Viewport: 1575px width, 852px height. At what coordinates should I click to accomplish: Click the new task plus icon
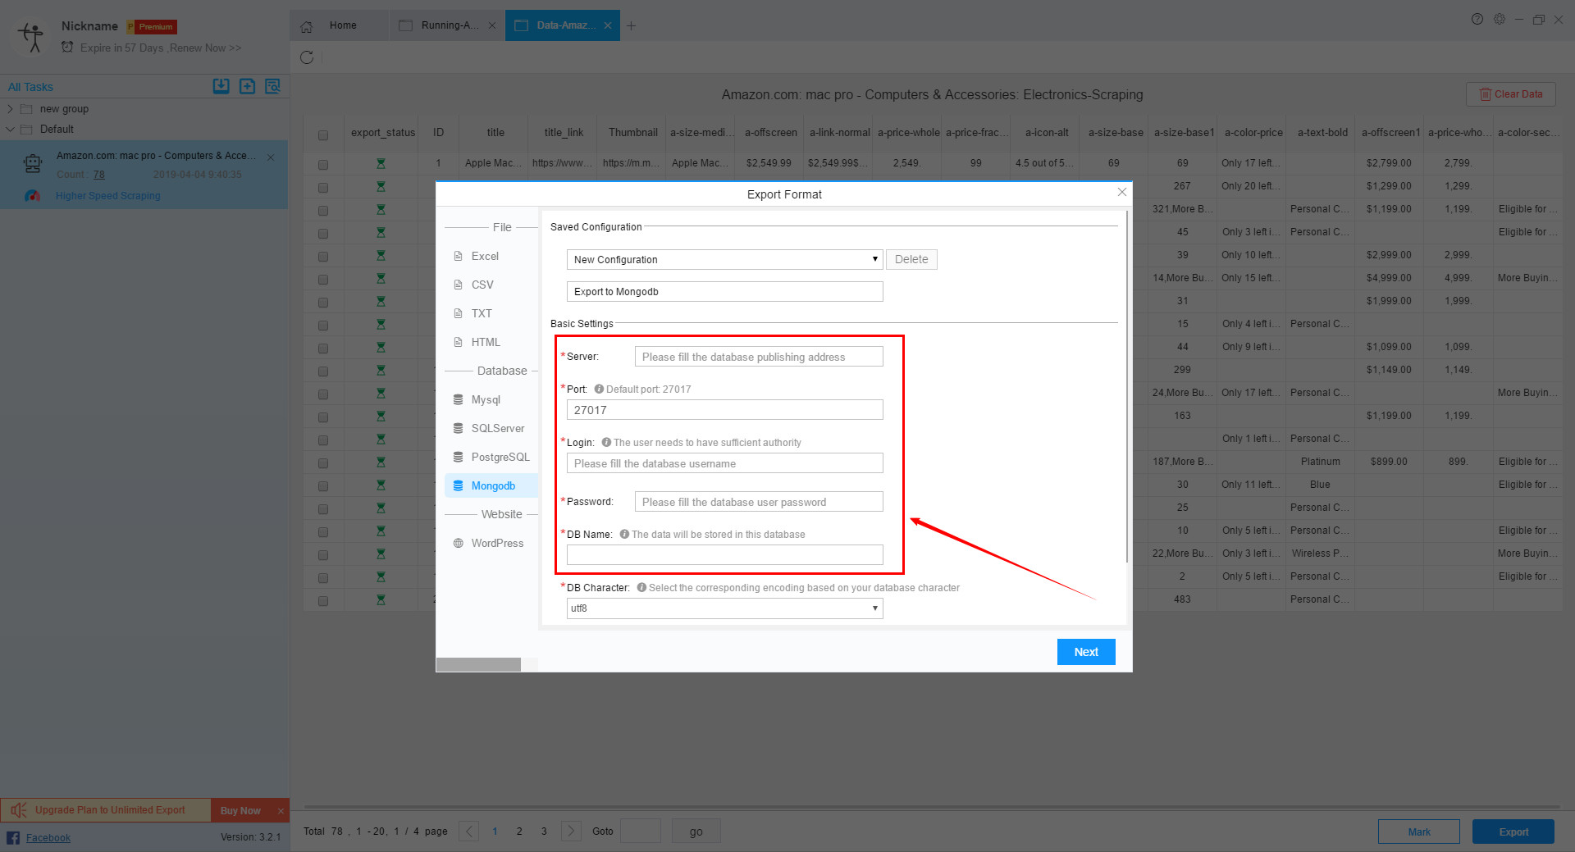point(247,86)
